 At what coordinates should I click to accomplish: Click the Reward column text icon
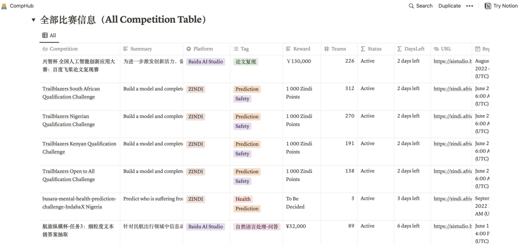click(288, 49)
